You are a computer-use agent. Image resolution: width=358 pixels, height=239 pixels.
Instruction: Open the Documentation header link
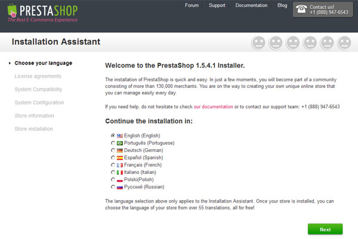point(251,5)
